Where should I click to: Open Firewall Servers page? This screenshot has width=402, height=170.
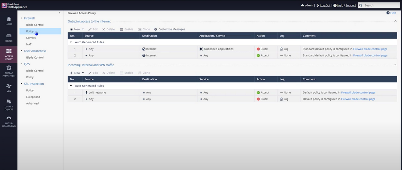pos(31,38)
